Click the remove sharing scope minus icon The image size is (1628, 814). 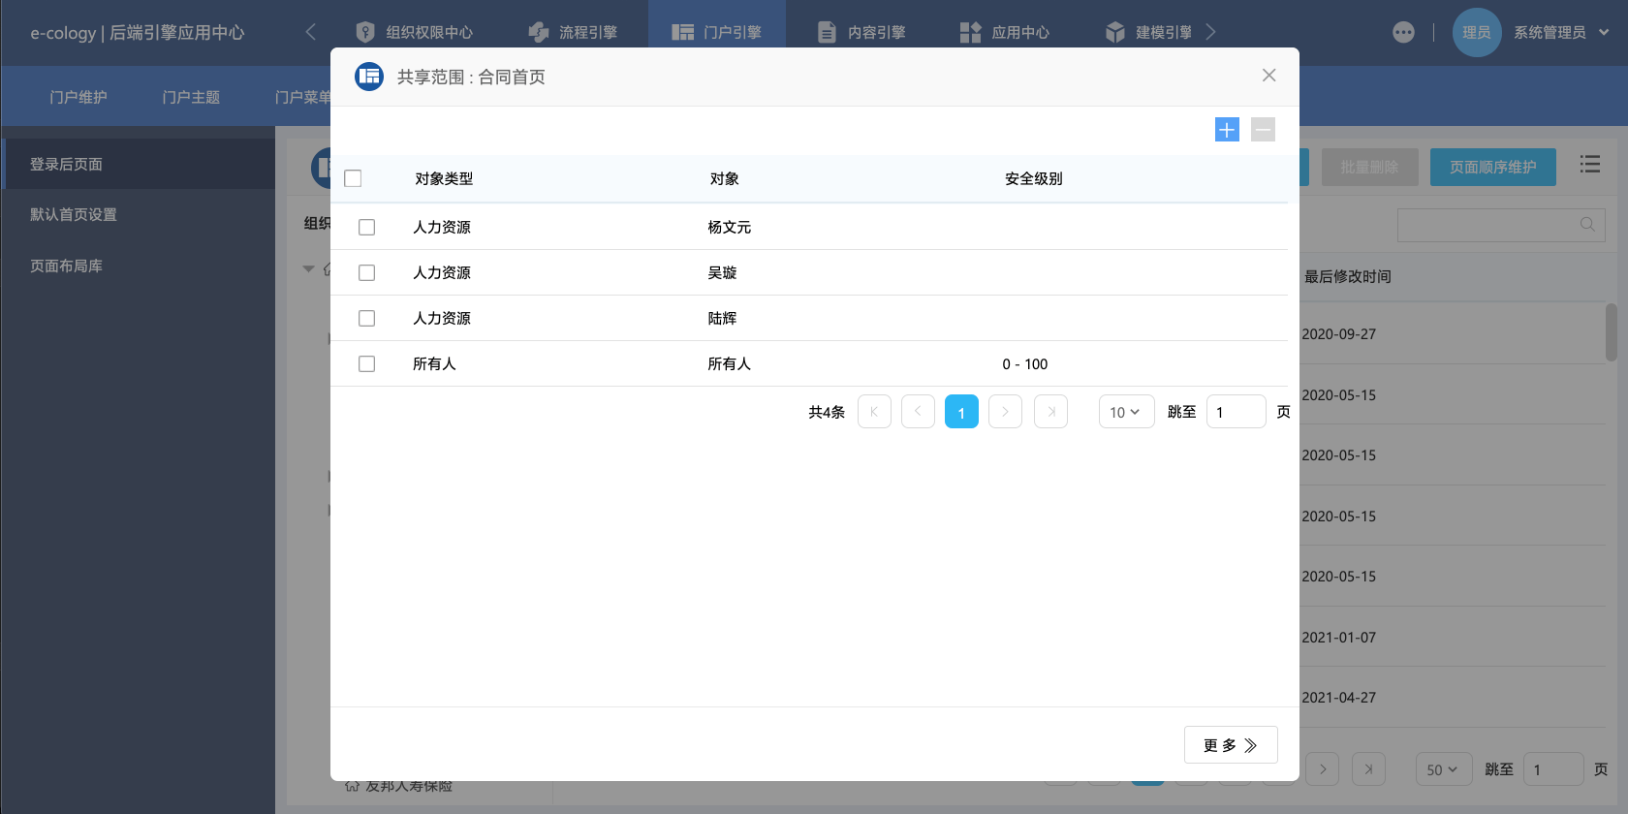tap(1263, 130)
